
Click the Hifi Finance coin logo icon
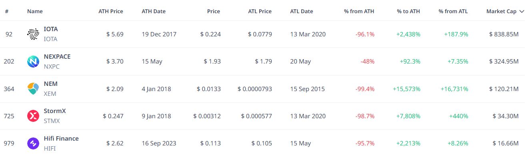pyautogui.click(x=33, y=143)
